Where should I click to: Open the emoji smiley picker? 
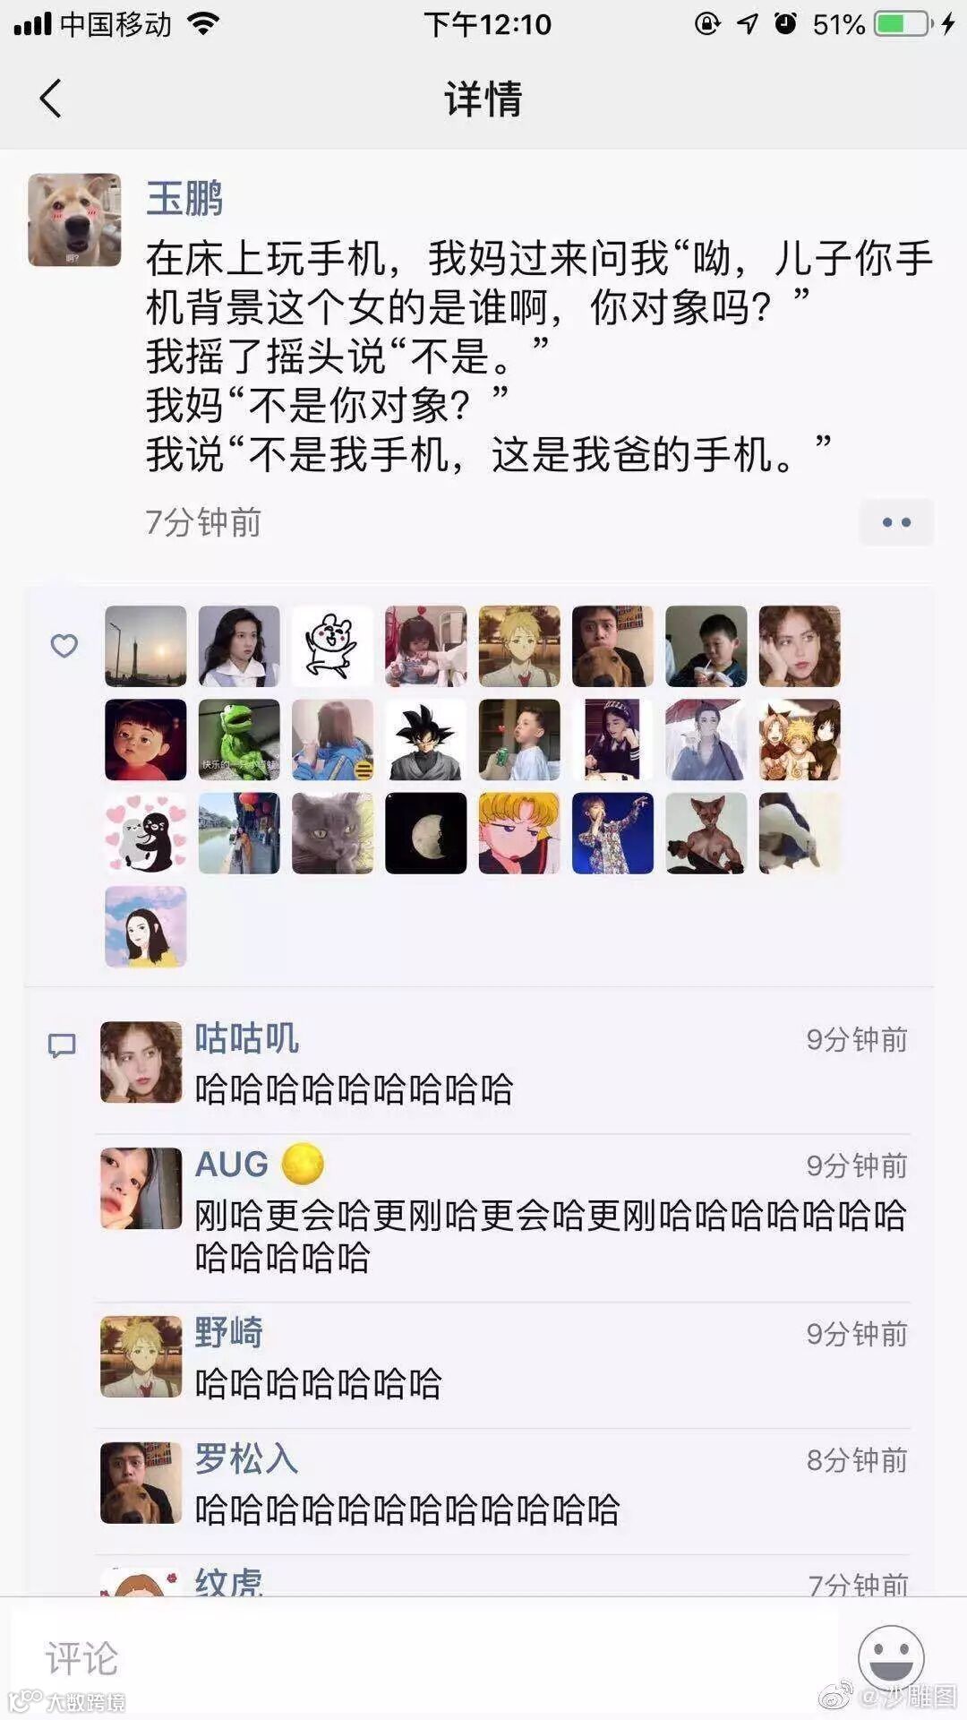coord(891,1658)
